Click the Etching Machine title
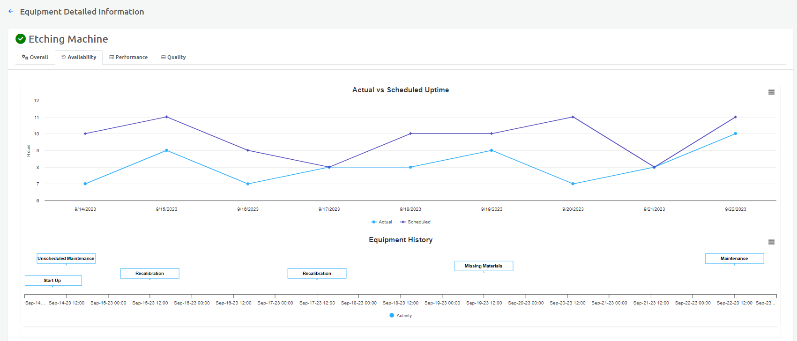Screen dimensions: 797x341 click(68, 39)
